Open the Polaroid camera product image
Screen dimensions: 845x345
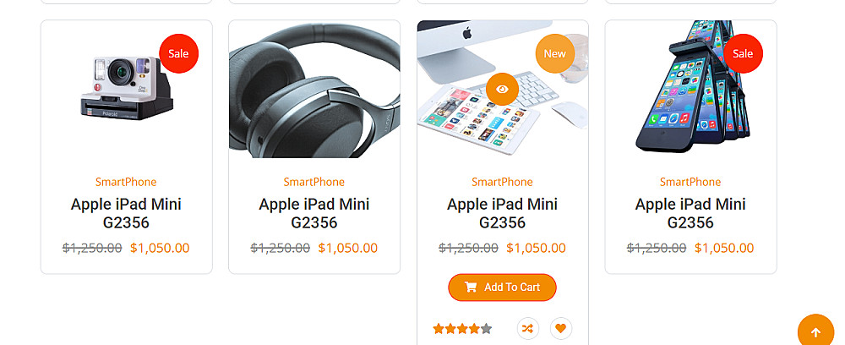127,89
